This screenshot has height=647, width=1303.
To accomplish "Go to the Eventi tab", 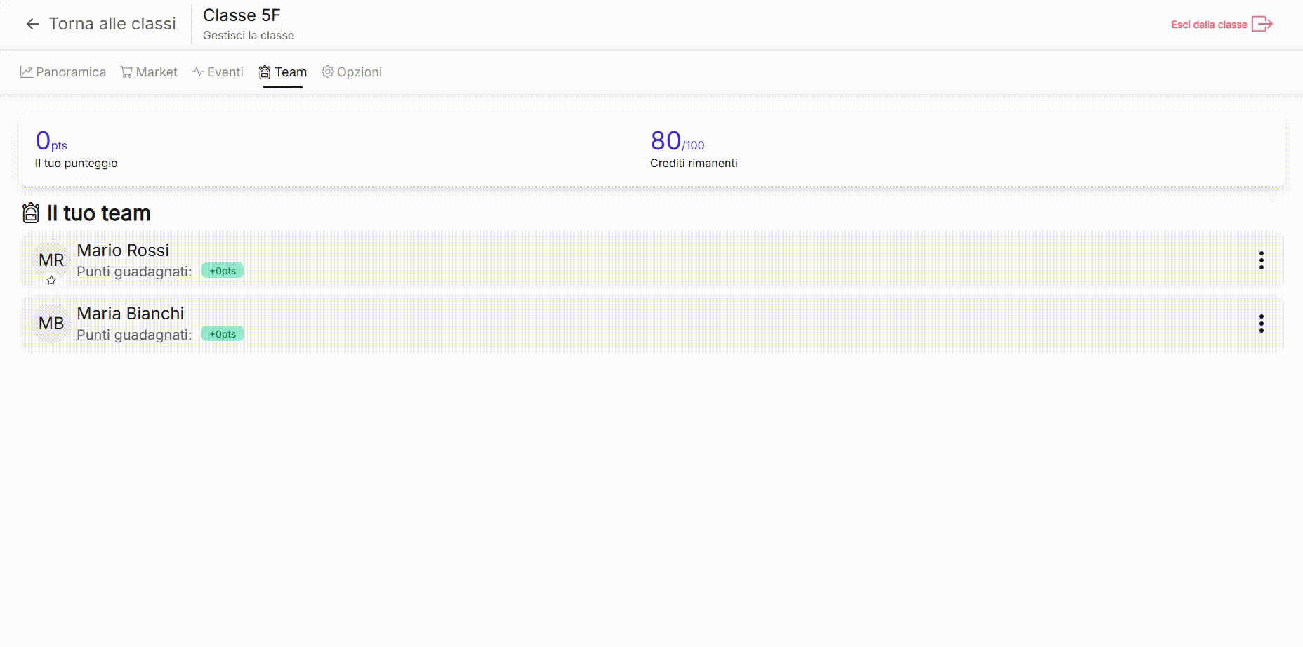I will pyautogui.click(x=225, y=72).
